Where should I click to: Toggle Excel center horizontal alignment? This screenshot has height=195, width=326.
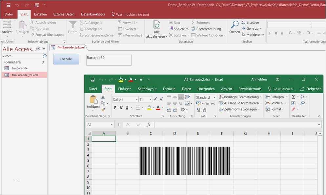(175, 103)
